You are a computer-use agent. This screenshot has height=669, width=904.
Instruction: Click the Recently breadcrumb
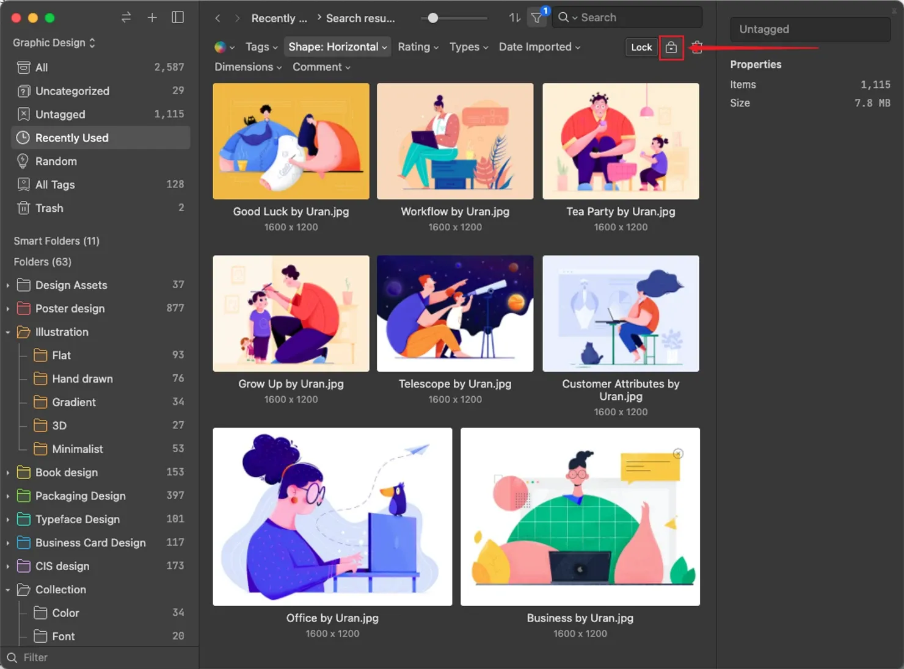coord(279,18)
